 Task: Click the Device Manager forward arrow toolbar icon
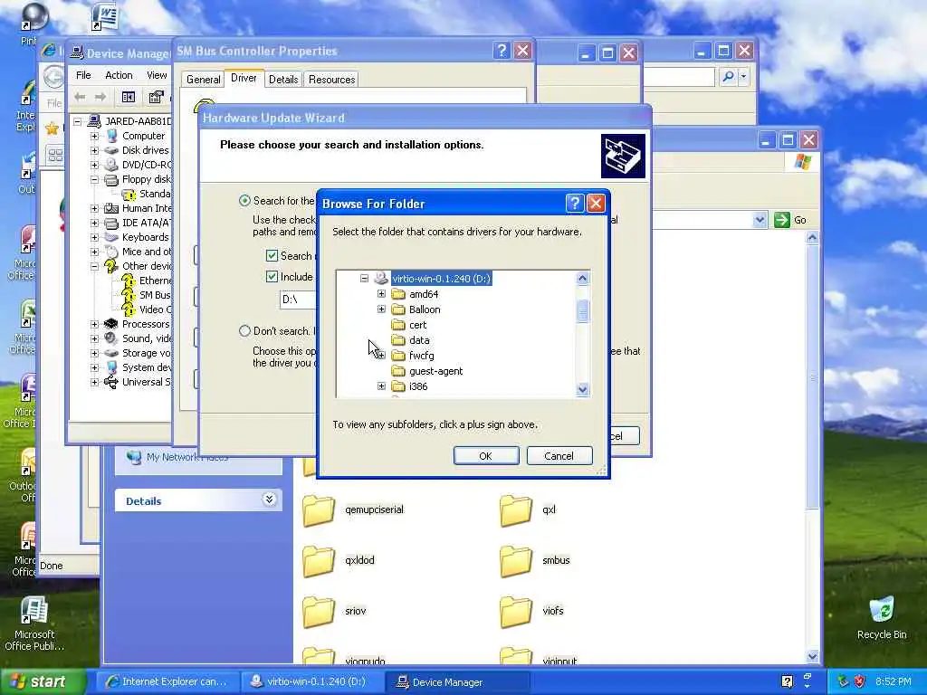click(x=100, y=96)
